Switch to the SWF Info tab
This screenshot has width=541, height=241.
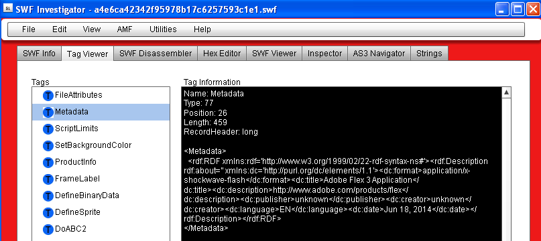coord(39,54)
